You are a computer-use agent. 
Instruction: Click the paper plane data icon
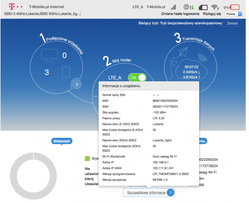[183, 52]
